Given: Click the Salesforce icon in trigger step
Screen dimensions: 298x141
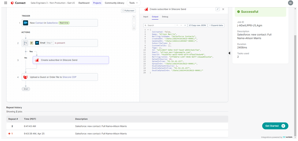Looking at the screenshot, I should tap(26, 23).
